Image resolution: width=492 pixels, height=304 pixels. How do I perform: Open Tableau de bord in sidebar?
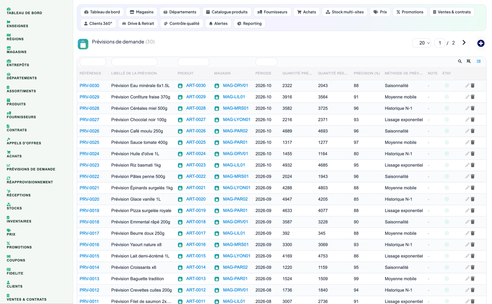coord(25,11)
